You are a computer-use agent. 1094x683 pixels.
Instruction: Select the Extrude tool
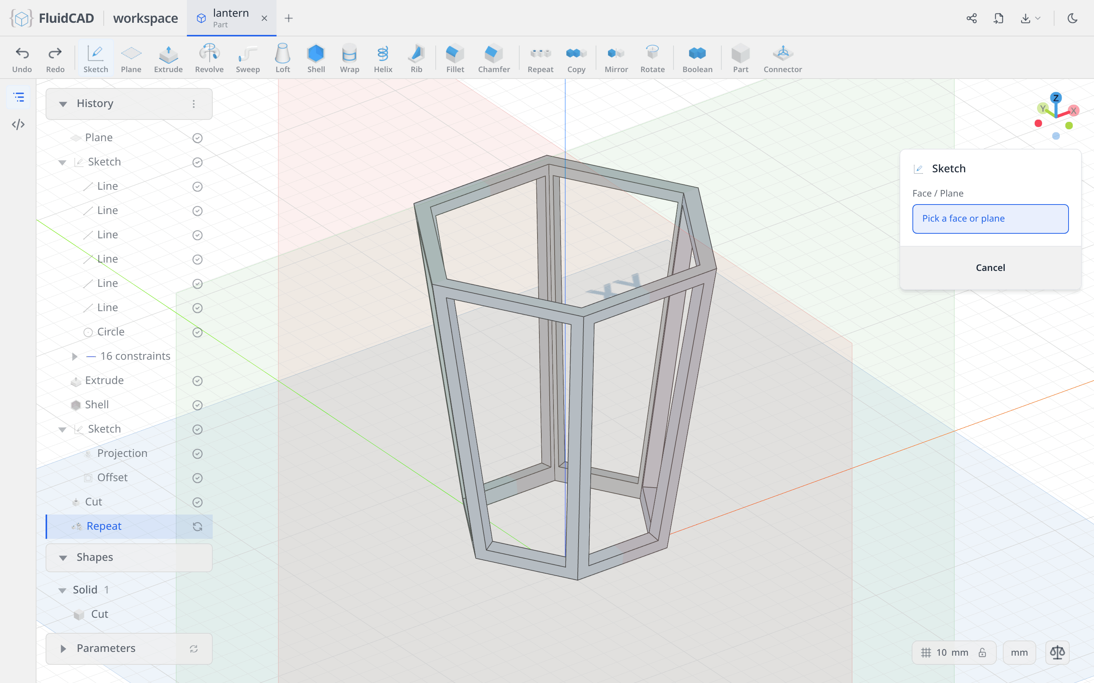[x=168, y=59]
